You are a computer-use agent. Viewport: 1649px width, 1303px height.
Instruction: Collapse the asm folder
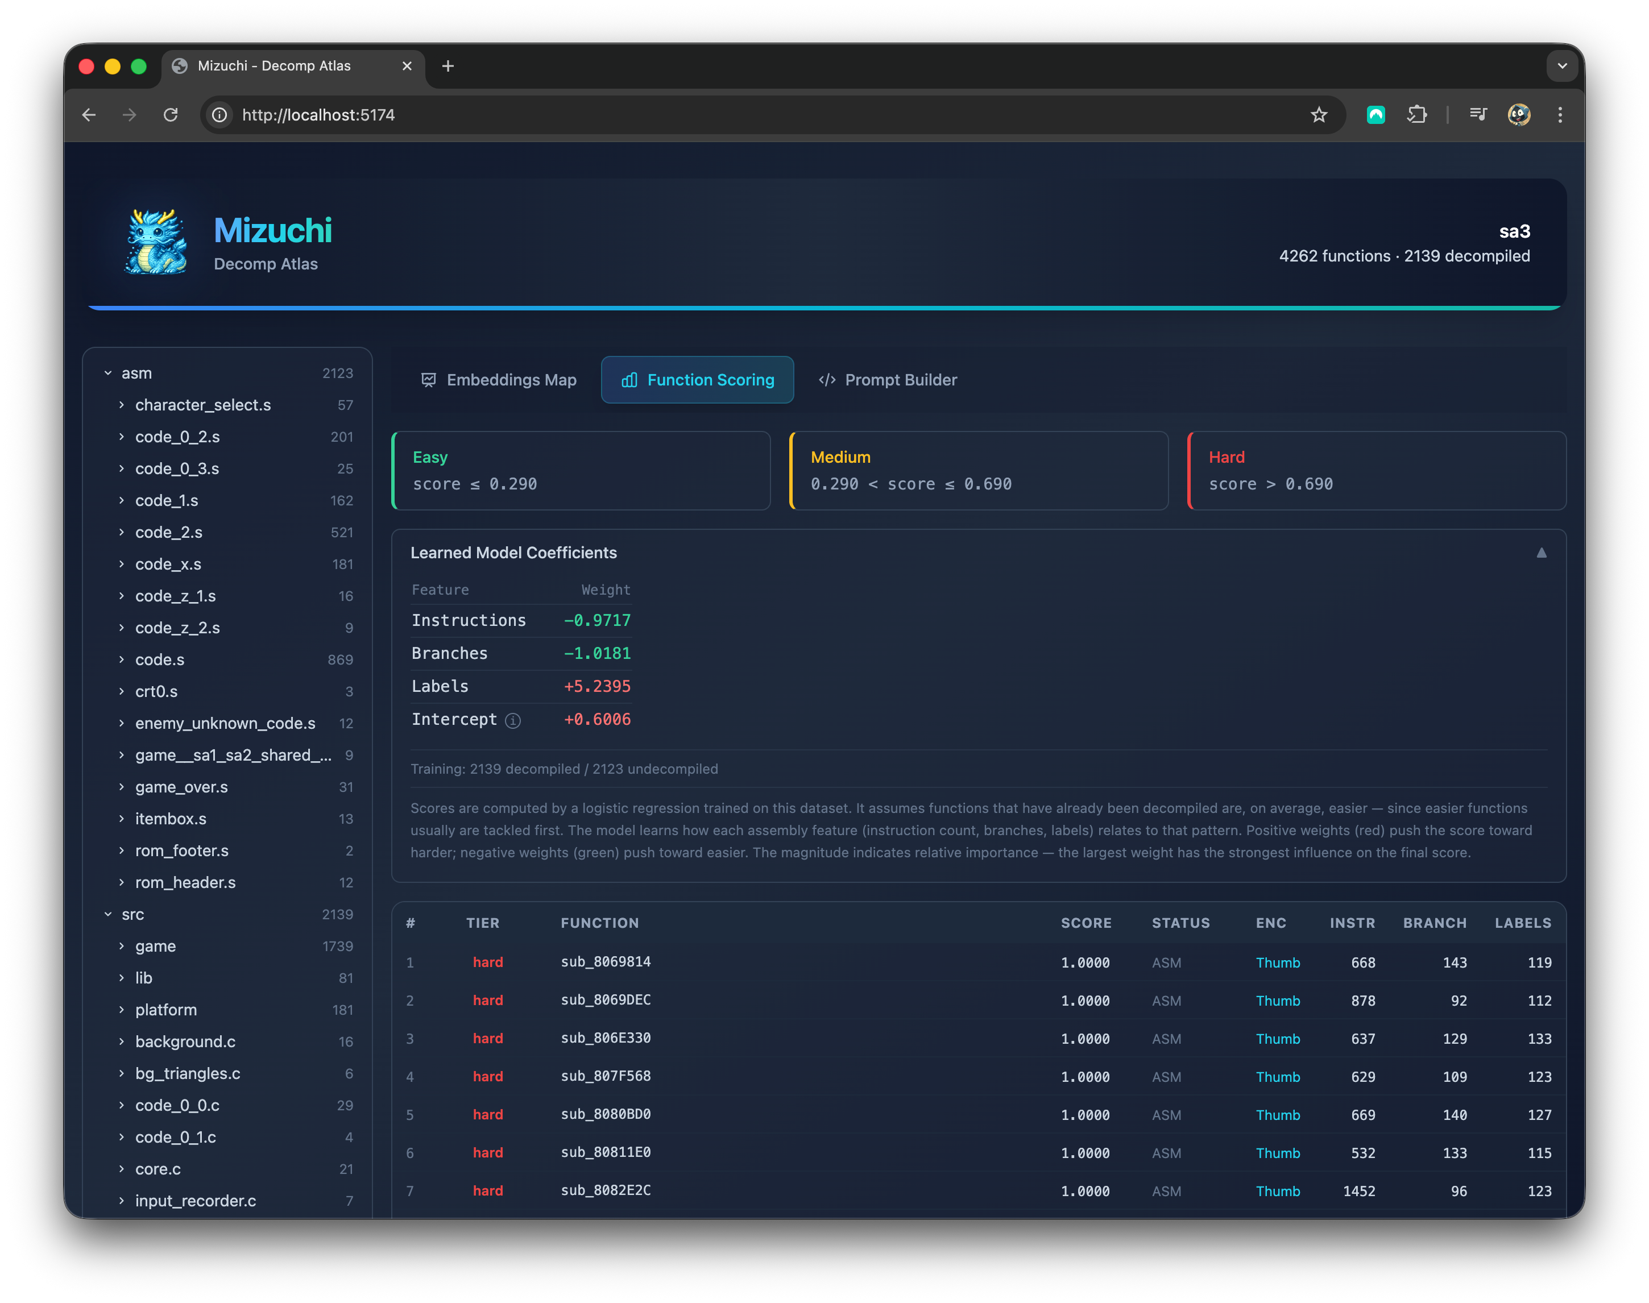click(109, 374)
